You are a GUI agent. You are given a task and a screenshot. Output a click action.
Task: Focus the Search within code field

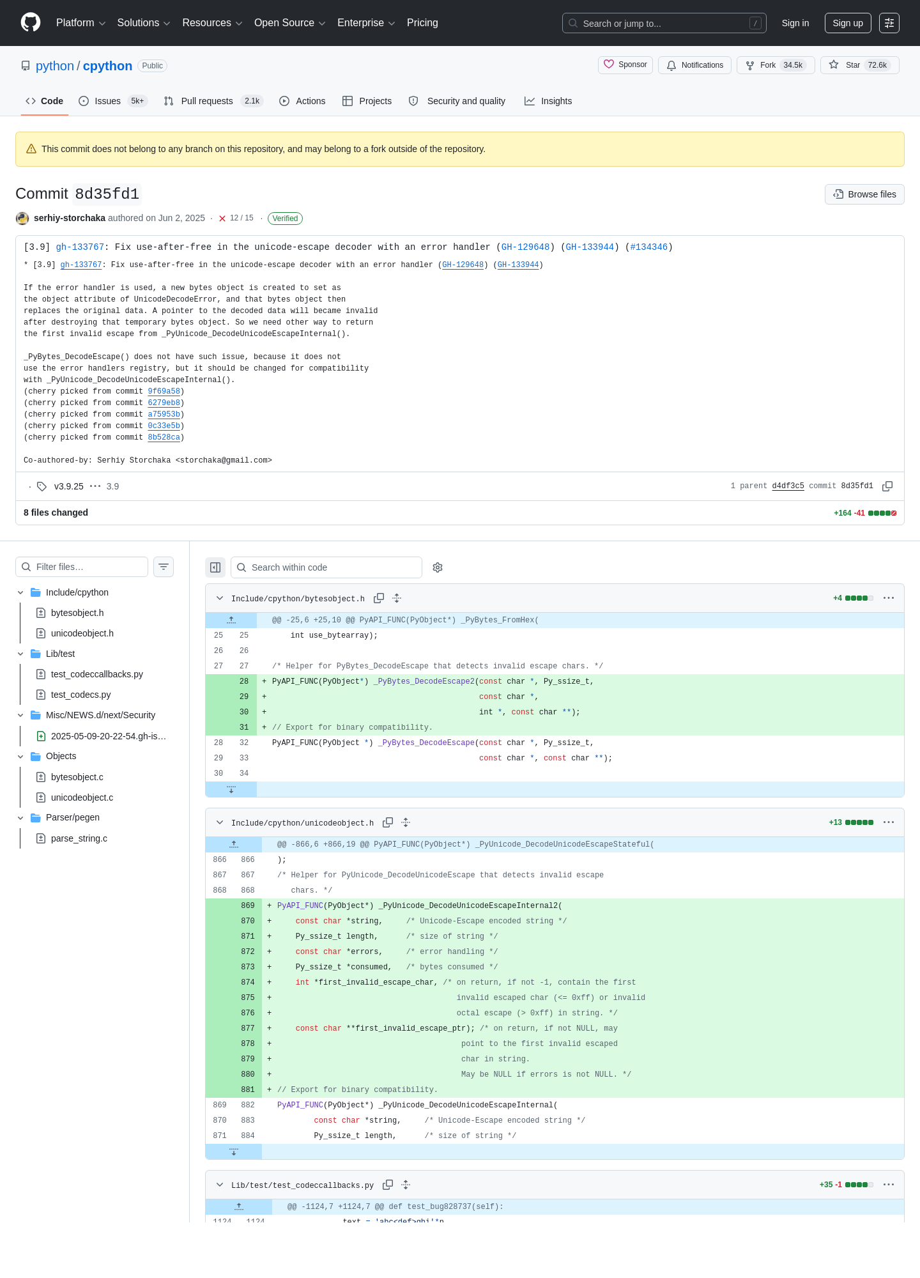(326, 567)
